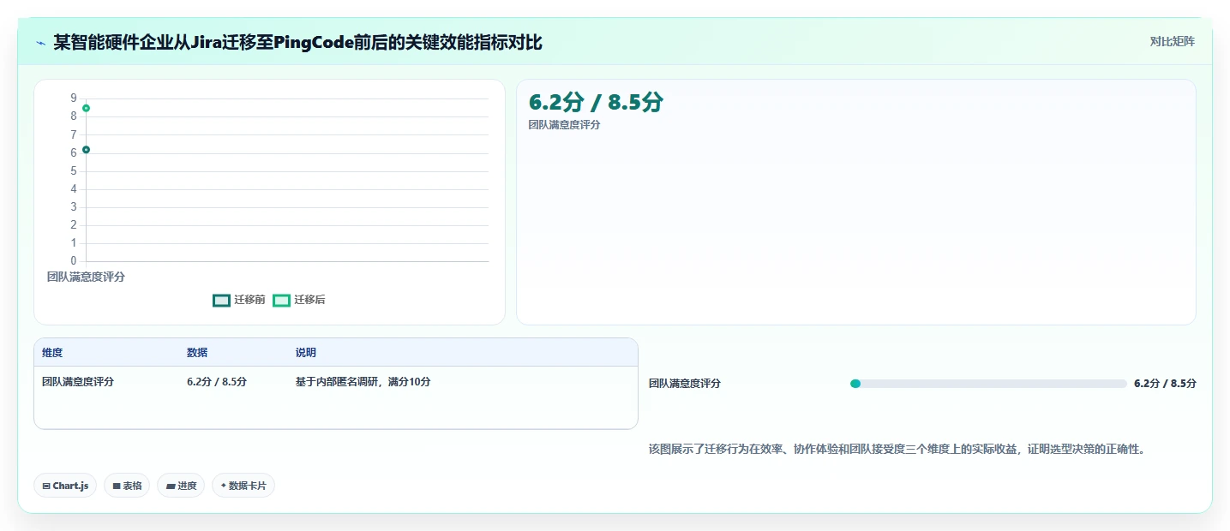Click the chart x-axis label 团队满意度评分

pyautogui.click(x=86, y=277)
